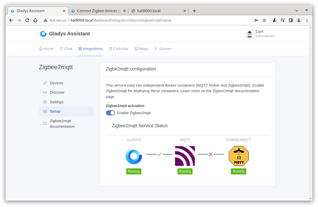Open the browser profile icon

coord(299,20)
